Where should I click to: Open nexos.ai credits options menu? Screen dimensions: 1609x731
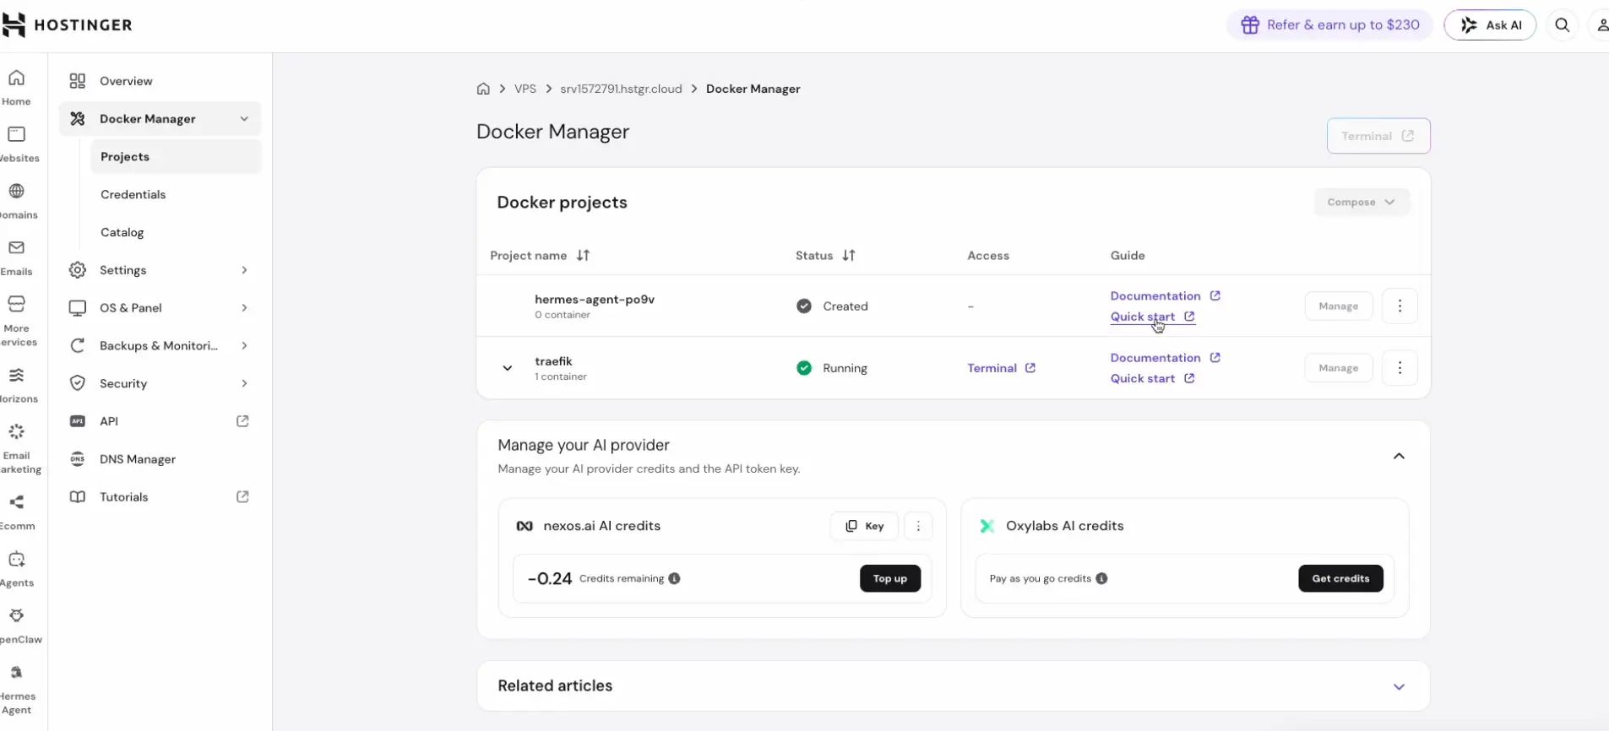[x=918, y=526]
